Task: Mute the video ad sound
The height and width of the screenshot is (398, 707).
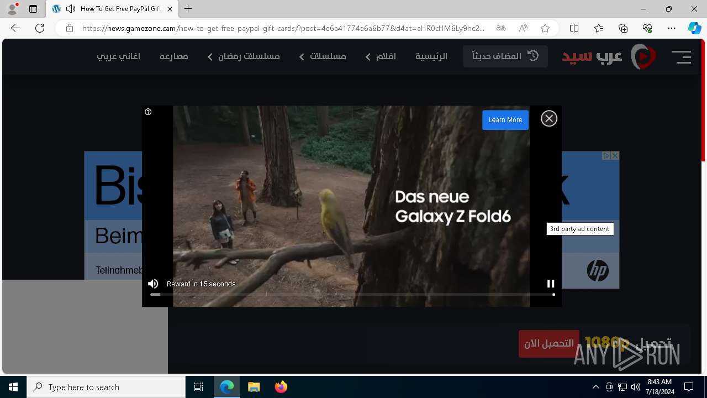Action: (153, 284)
